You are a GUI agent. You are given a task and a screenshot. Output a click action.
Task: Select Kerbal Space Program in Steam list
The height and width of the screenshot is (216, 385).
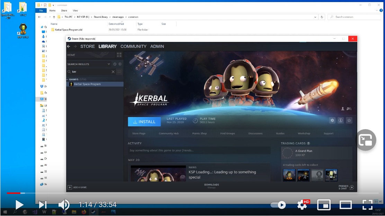point(95,84)
